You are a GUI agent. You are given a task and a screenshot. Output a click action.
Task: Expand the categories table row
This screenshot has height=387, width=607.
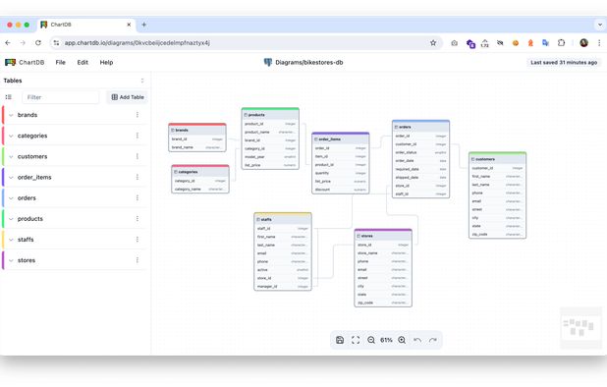(11, 136)
